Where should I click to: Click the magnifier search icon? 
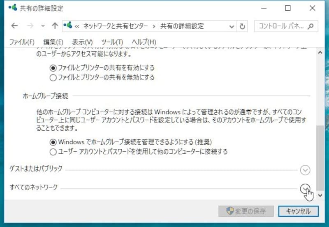pyautogui.click(x=311, y=26)
